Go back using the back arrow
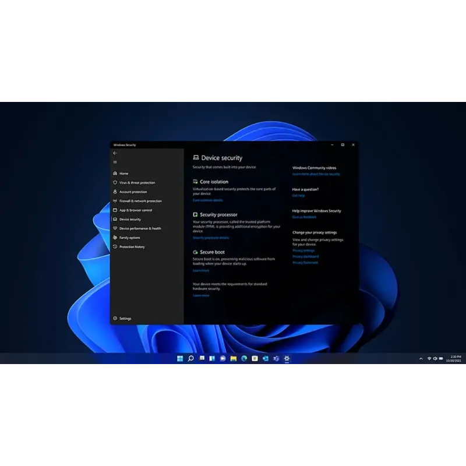 tap(115, 153)
